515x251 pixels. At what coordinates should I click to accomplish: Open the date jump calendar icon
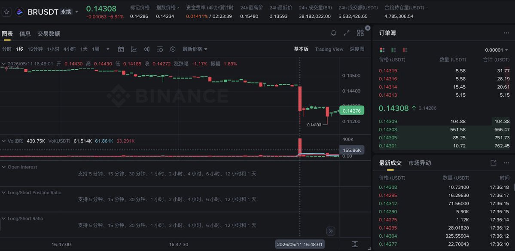click(121, 49)
